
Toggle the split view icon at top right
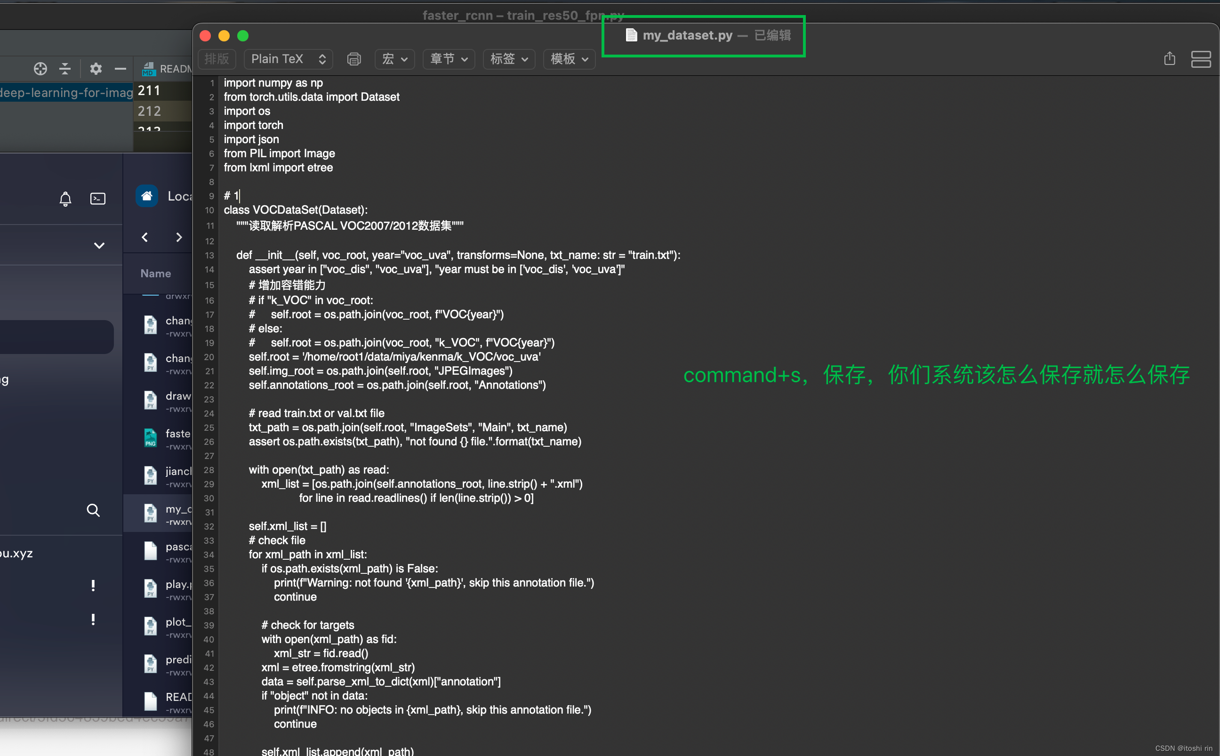click(1201, 59)
